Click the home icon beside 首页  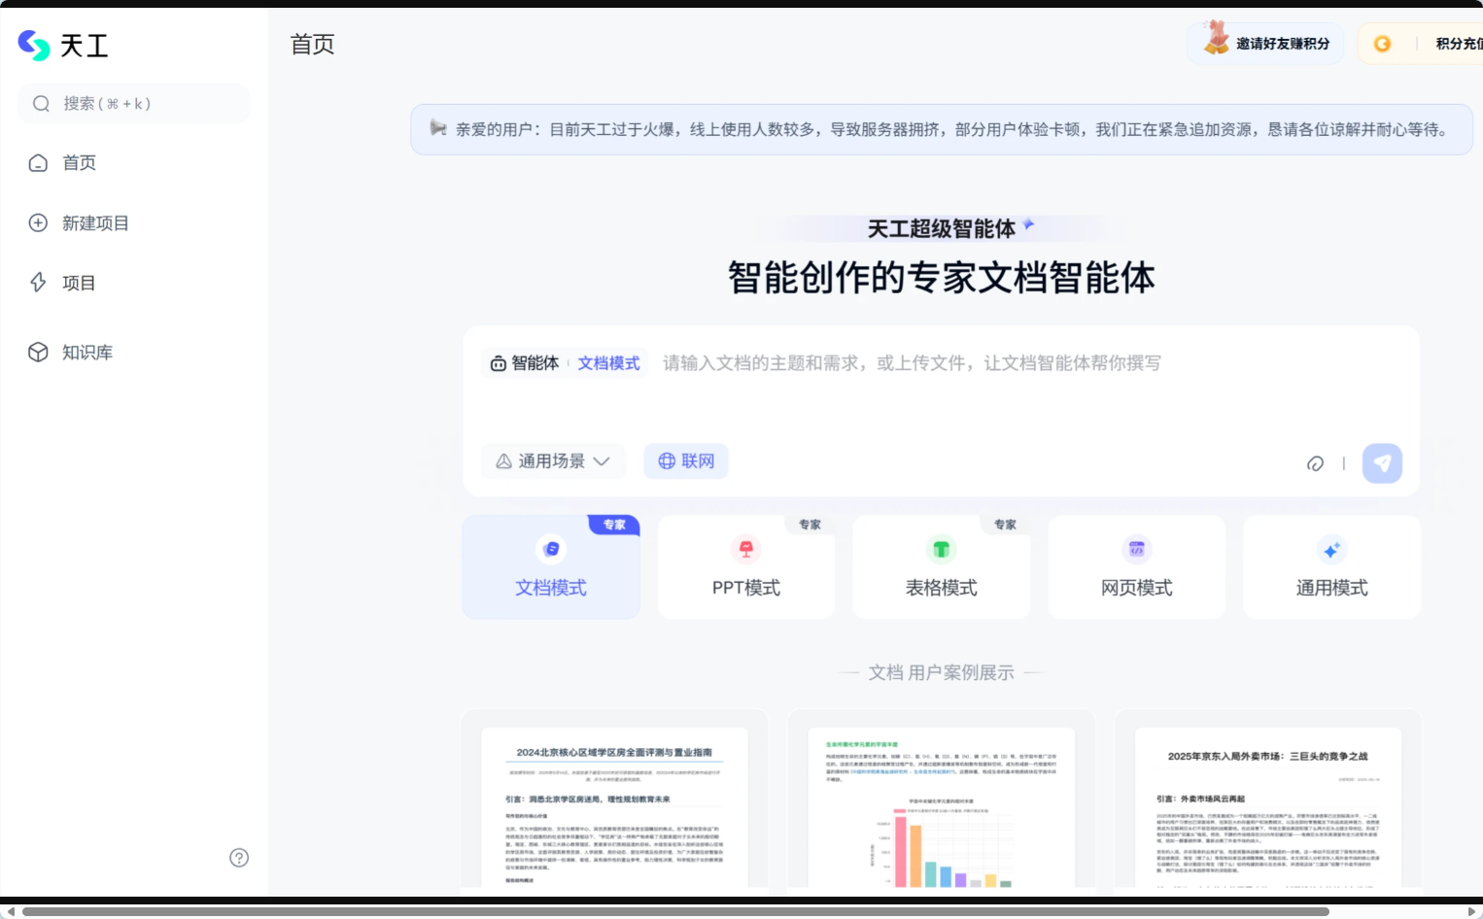(38, 162)
